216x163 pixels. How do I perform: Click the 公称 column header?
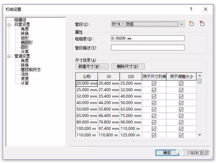point(87,77)
